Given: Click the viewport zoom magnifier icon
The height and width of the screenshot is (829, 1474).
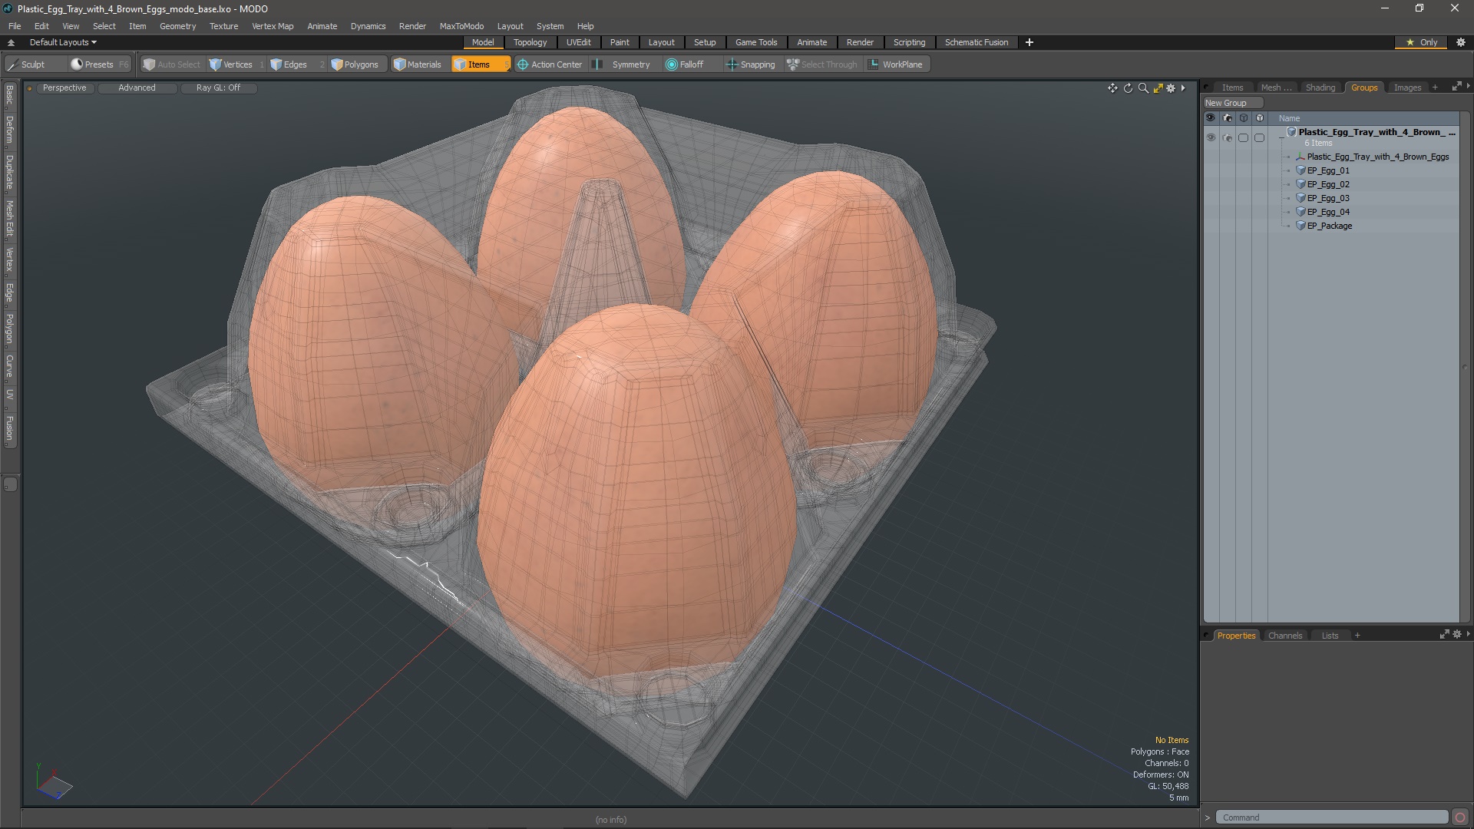Looking at the screenshot, I should tap(1143, 88).
